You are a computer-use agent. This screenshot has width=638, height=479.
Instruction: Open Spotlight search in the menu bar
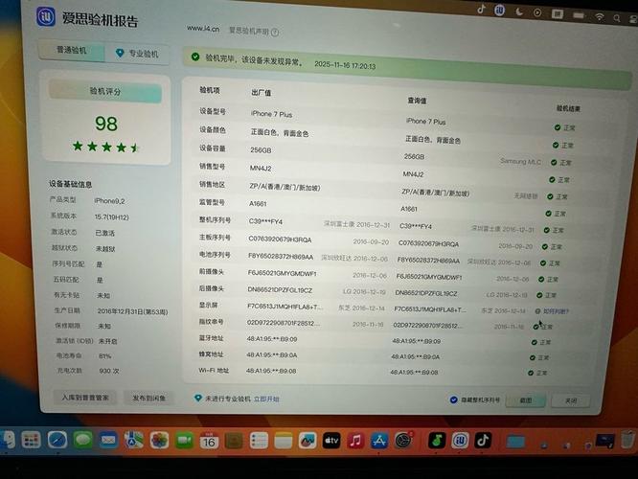point(617,18)
